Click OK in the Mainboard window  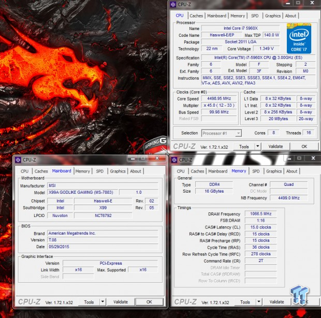[149, 302]
